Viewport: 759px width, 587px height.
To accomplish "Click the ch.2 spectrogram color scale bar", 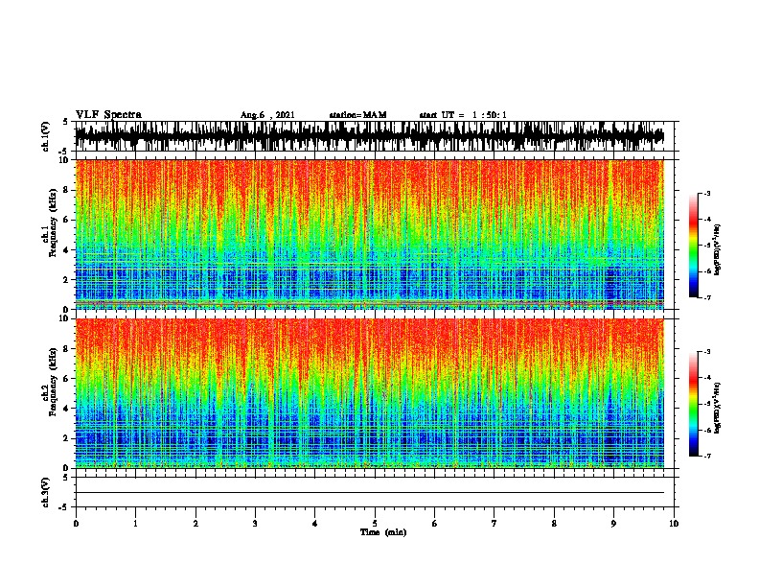I will (x=694, y=404).
